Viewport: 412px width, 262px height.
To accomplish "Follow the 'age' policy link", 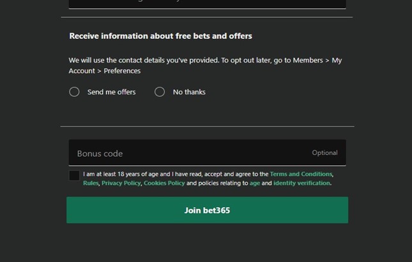I will (255, 184).
